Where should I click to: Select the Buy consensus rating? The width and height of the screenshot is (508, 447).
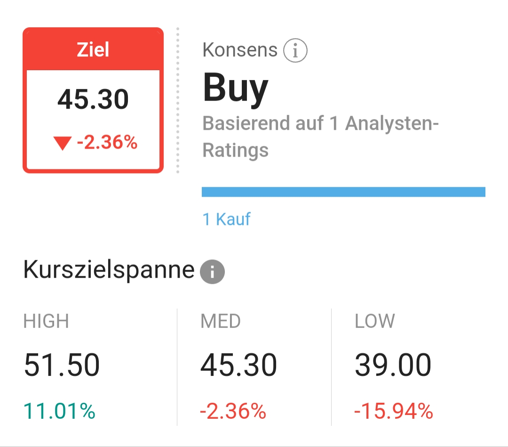[236, 88]
